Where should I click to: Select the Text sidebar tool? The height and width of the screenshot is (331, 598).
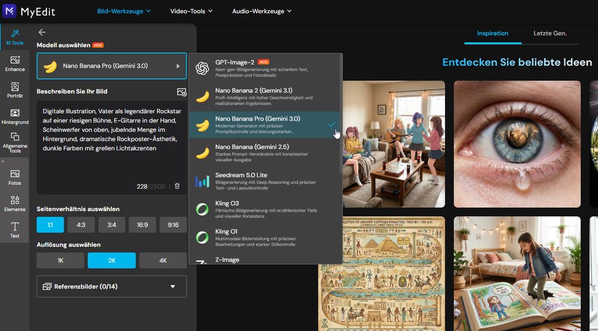tap(15, 230)
